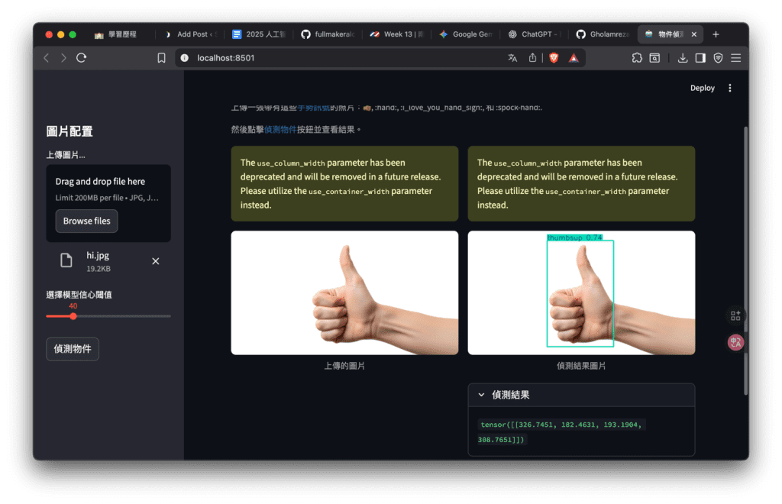Click the confidence threshold slider handle
This screenshot has width=782, height=504.
pos(73,316)
